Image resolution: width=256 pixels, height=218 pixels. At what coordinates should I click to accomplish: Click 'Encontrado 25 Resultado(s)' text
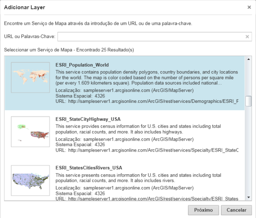pyautogui.click(x=105, y=50)
